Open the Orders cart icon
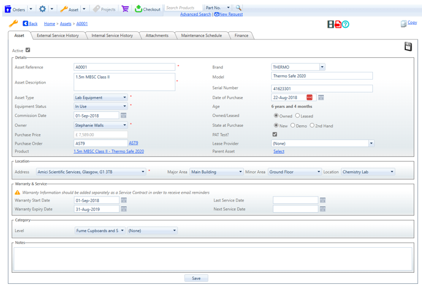 coord(8,9)
